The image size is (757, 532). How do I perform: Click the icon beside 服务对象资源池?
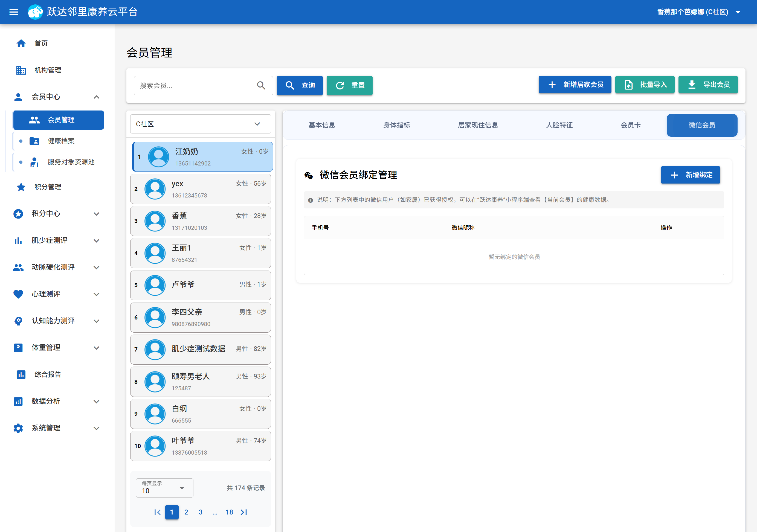tap(34, 162)
